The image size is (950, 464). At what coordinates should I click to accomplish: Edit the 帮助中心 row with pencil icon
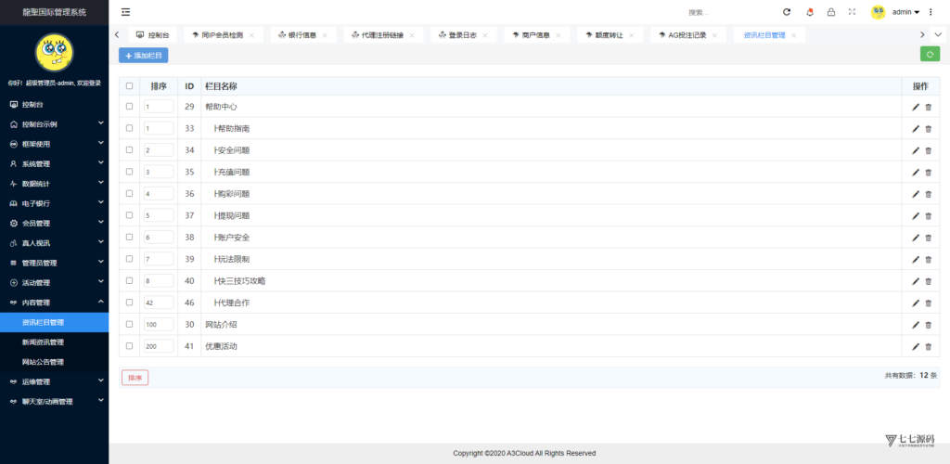tap(916, 107)
